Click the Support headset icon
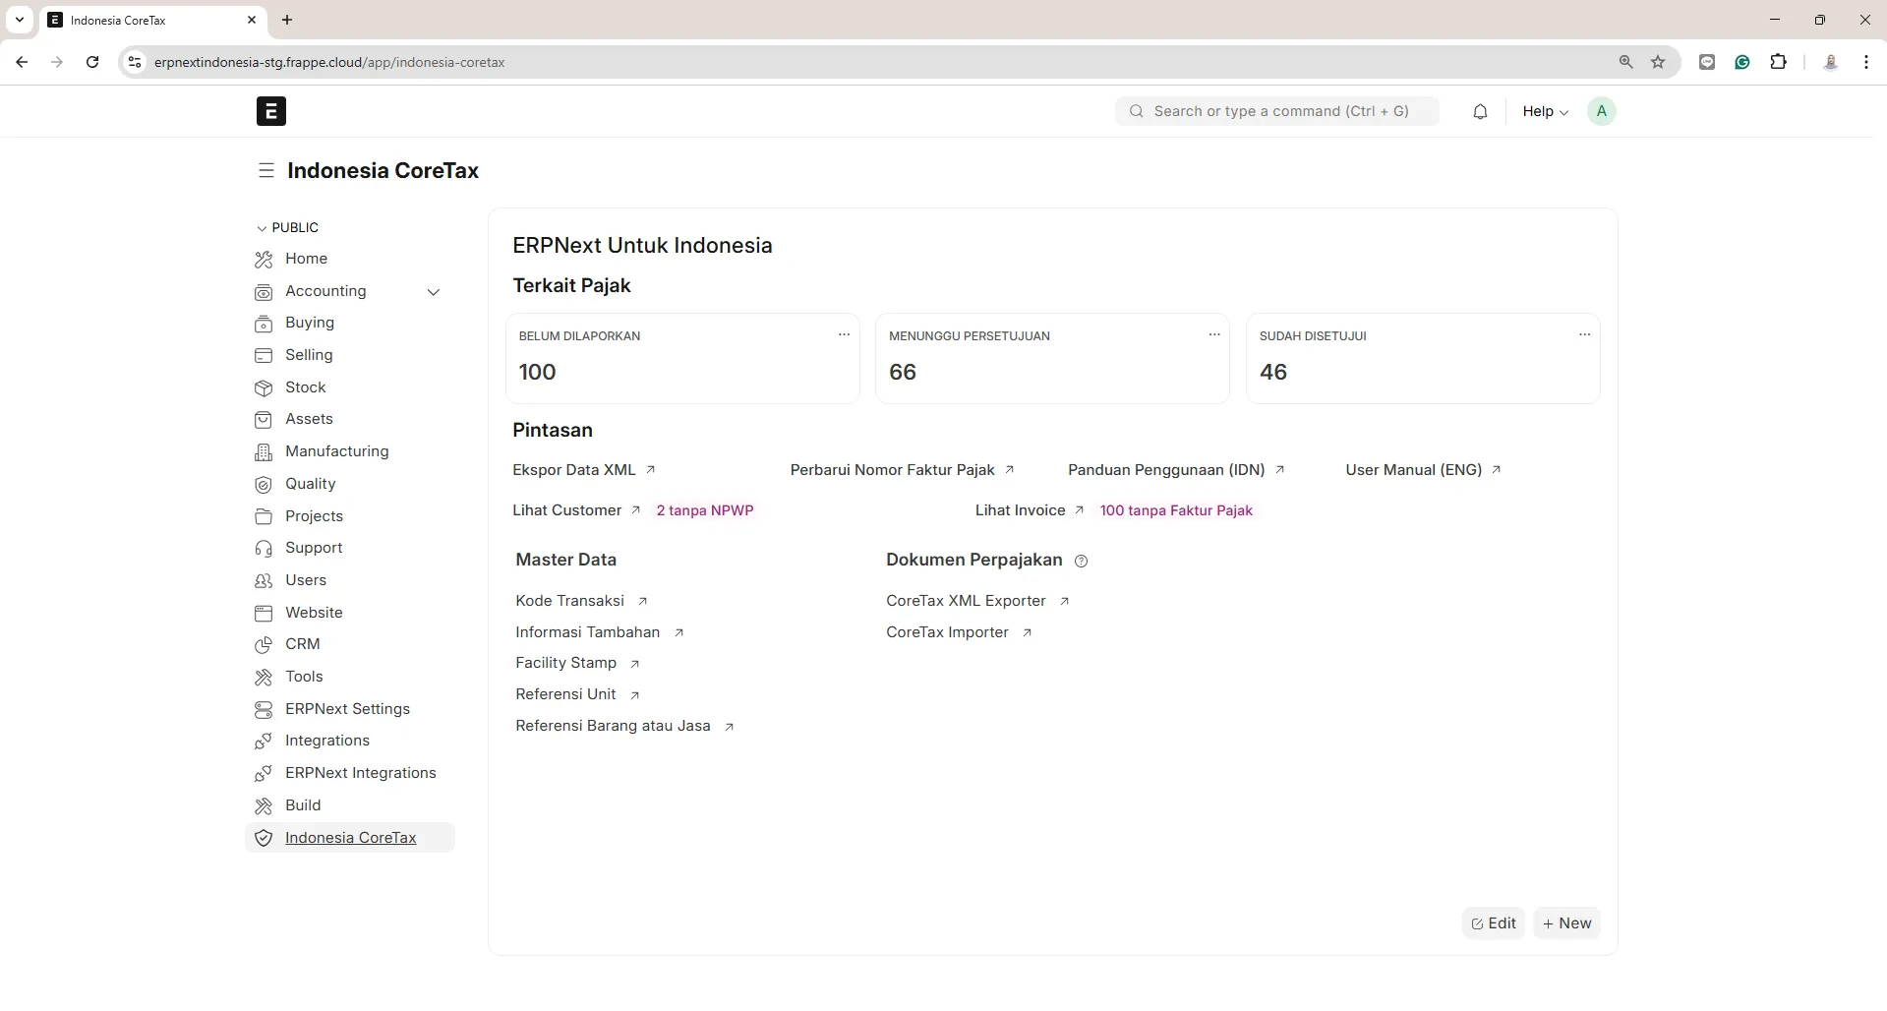 coord(264,549)
